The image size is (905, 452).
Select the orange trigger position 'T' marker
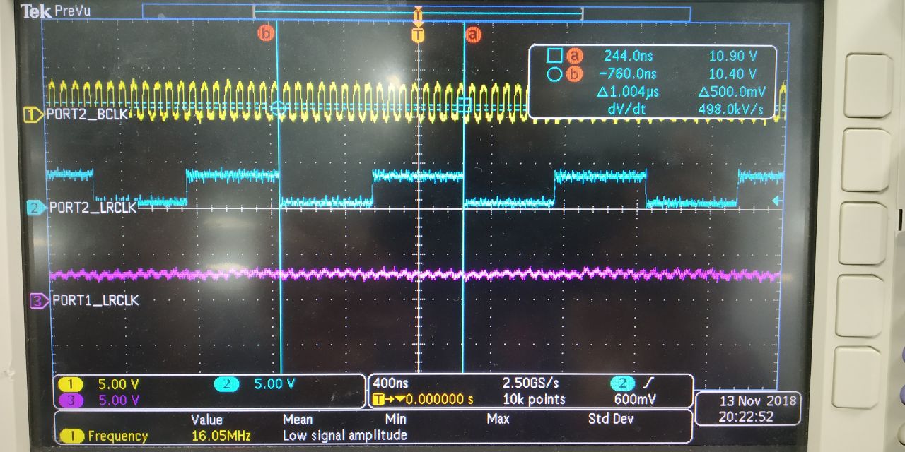[418, 35]
